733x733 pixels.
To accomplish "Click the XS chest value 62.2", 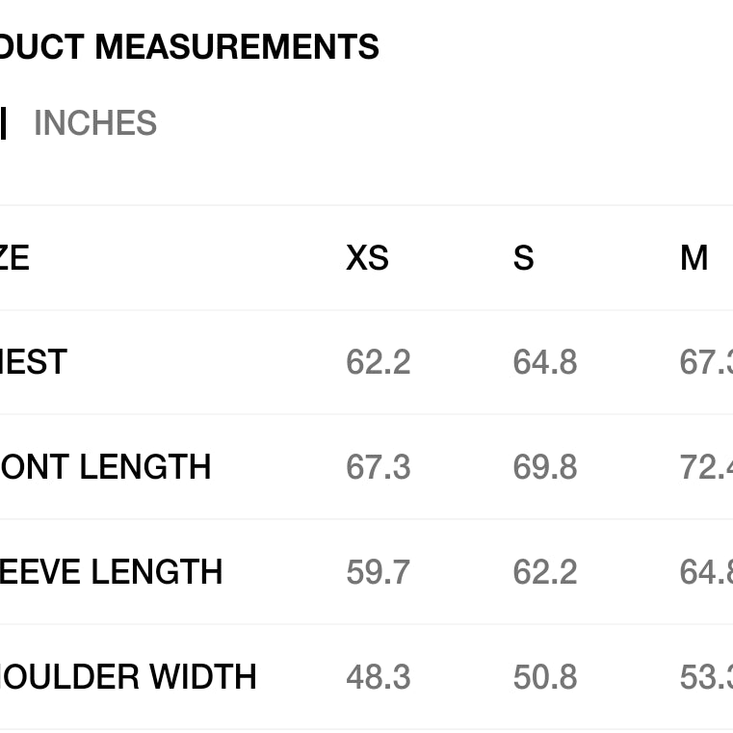I will click(378, 363).
